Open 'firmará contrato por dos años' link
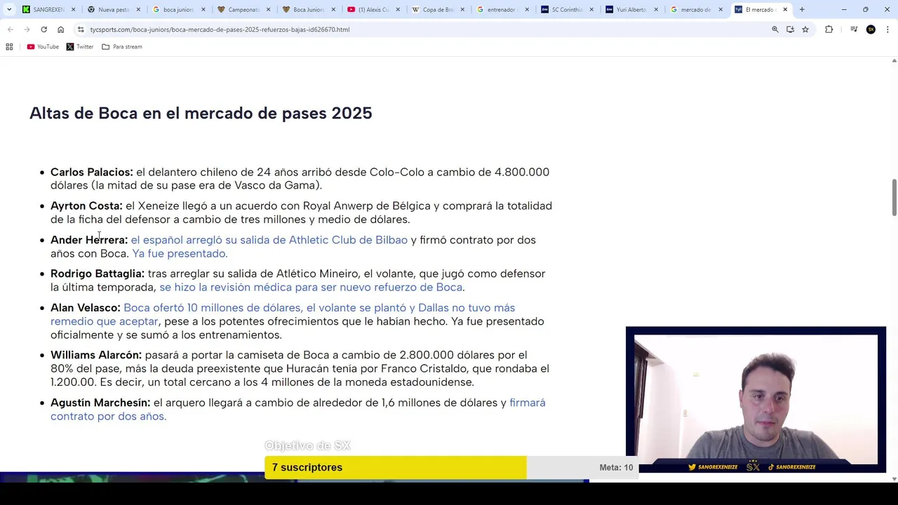This screenshot has height=505, width=898. [x=298, y=409]
